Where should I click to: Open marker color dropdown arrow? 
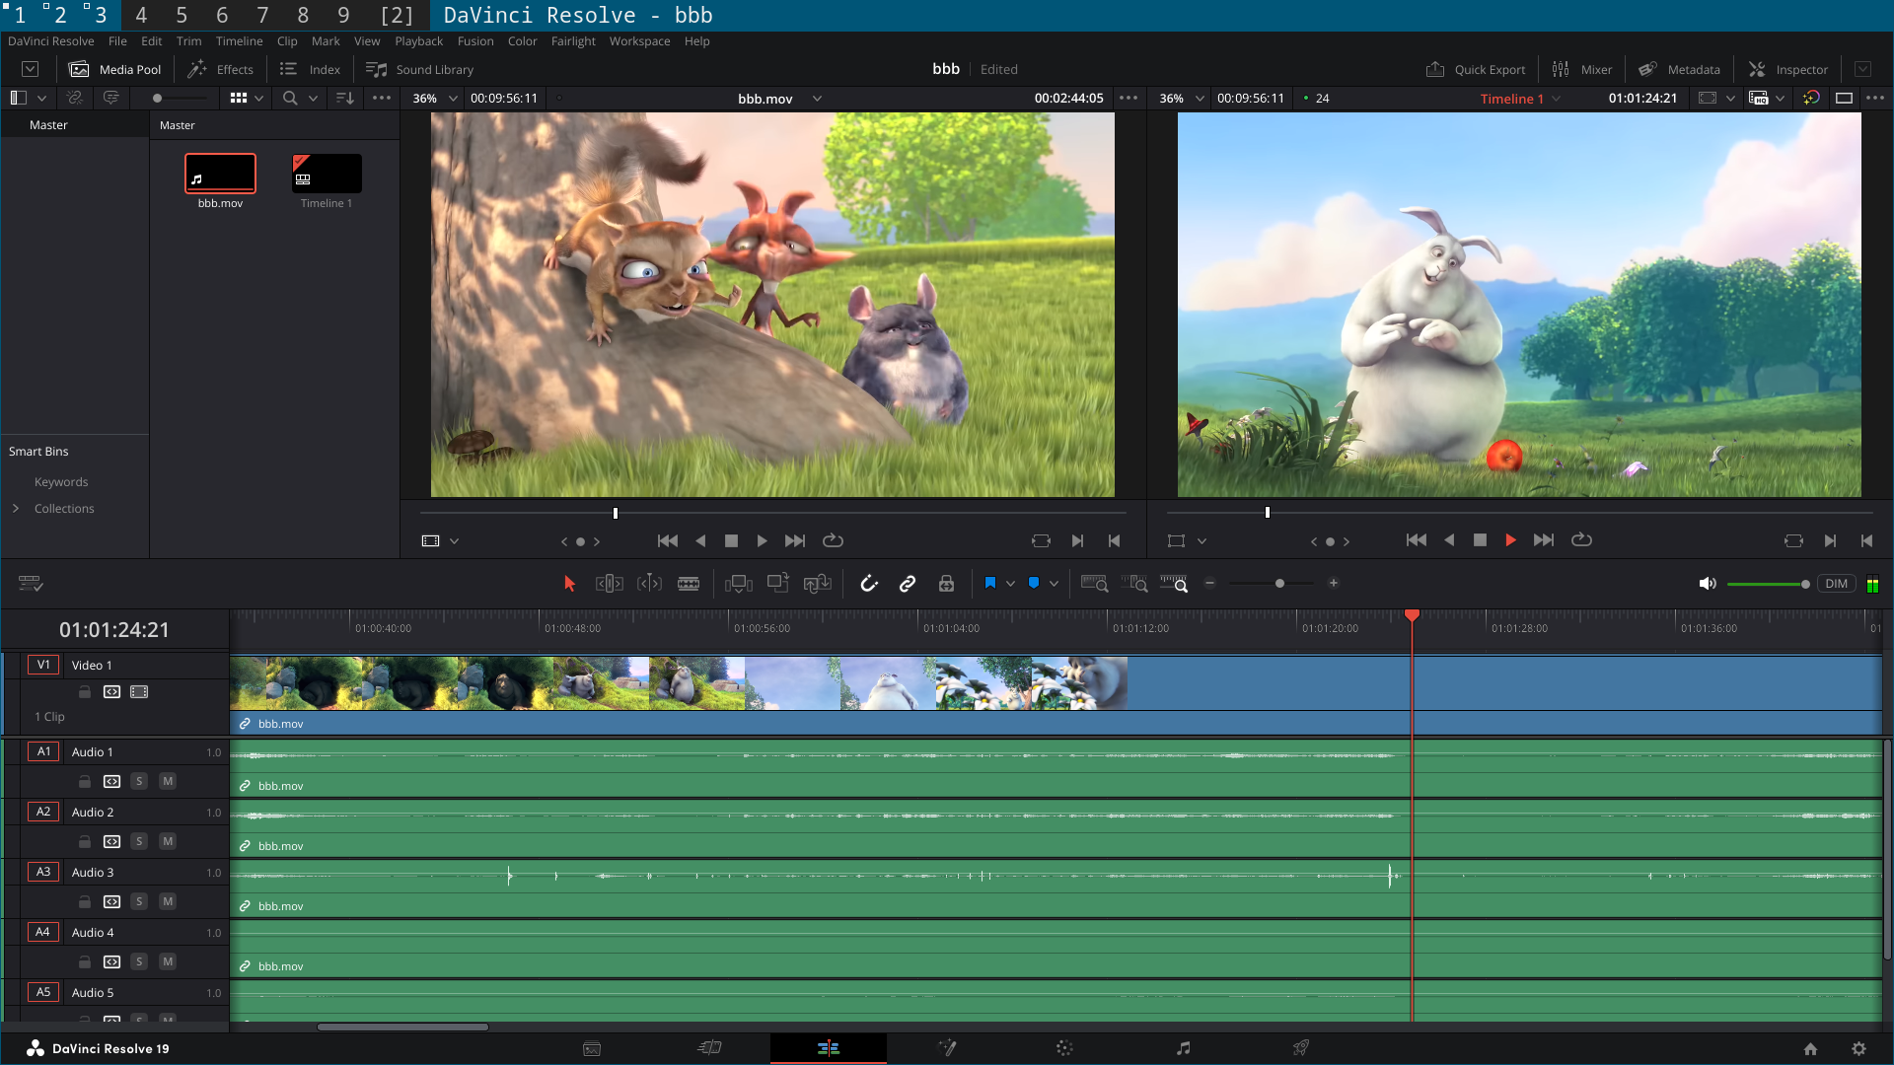[1054, 584]
